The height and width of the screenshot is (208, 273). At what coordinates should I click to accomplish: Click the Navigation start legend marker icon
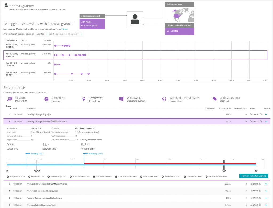[x=7, y=176]
